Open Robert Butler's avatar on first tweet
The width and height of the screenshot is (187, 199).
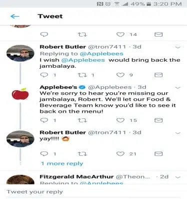coord(20,54)
